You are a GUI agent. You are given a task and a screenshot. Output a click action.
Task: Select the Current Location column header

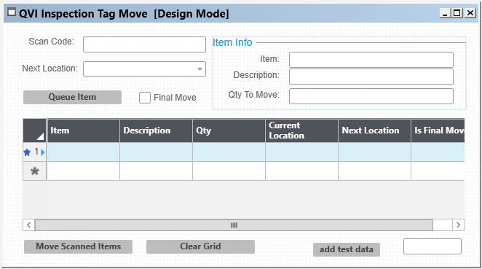301,130
